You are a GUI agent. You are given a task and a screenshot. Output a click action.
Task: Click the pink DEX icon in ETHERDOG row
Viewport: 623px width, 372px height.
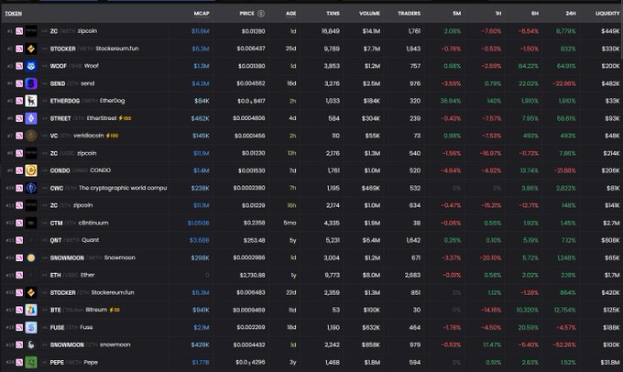pos(19,101)
